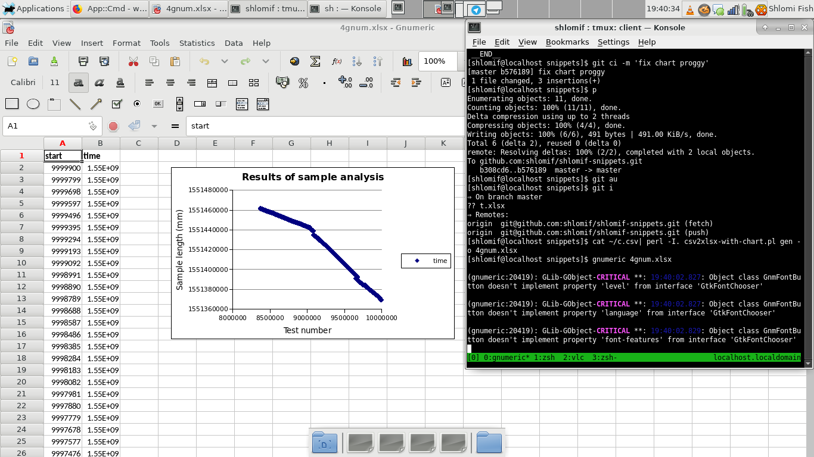Decrease decimal places with minus icon
This screenshot has height=457, width=814.
[x=366, y=83]
